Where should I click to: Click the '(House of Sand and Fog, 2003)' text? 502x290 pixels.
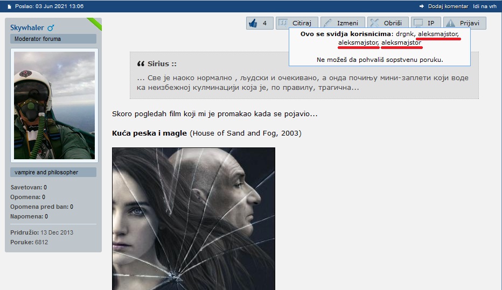(246, 133)
